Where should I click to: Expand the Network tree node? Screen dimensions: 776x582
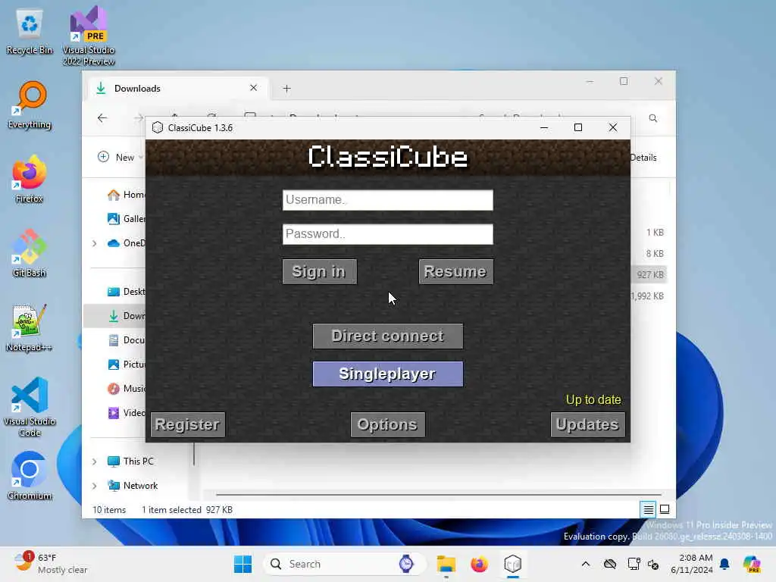94,486
